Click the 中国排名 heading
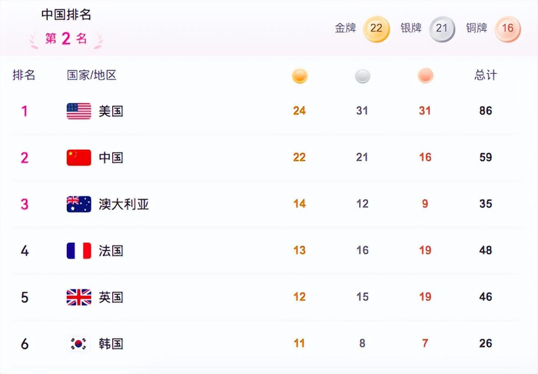Viewport: 538px width, 374px height. point(66,15)
